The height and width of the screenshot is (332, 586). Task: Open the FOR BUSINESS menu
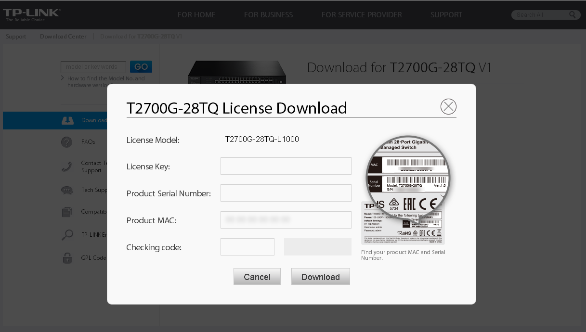[268, 14]
